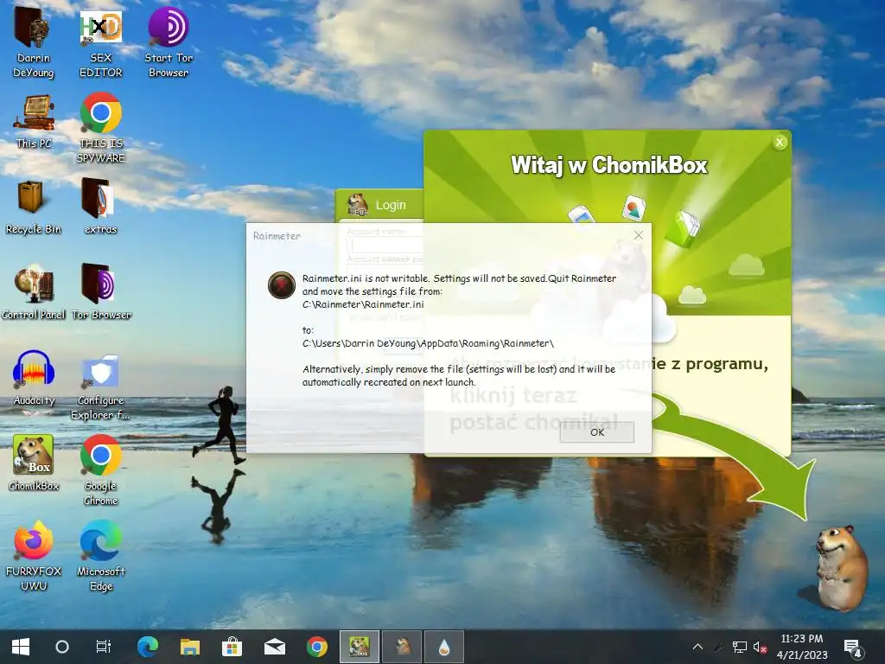Image resolution: width=885 pixels, height=664 pixels.
Task: Open Microsoft Edge from the taskbar
Action: coord(147,647)
